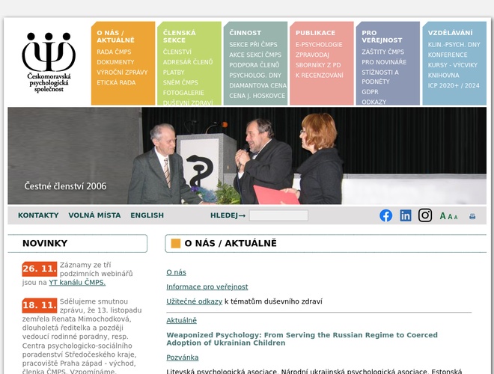This screenshot has height=374, width=494.
Task: Open the VZDĚLÁVÁNÍ menu heading
Action: coord(450,33)
